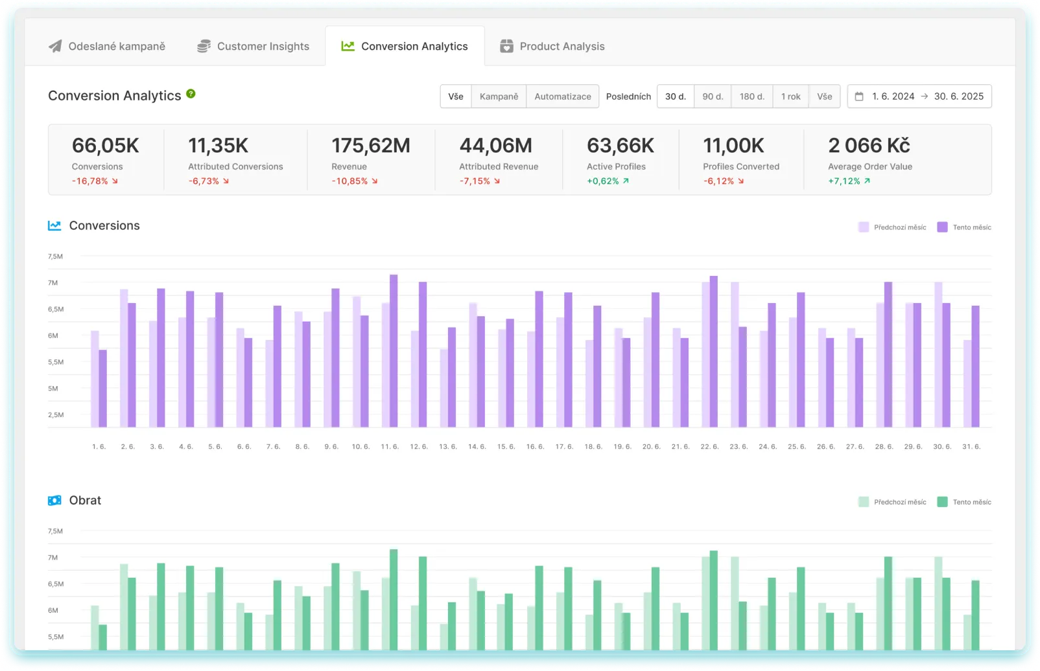Click the paper plane Odeslané kampaně icon

coord(56,47)
